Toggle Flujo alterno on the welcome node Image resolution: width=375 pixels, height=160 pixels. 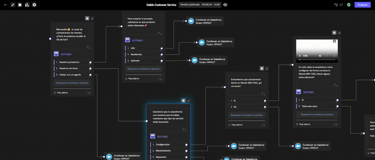click(x=88, y=93)
